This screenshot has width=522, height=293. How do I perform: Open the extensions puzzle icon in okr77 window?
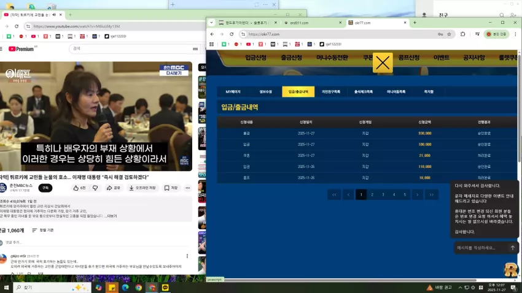463,34
